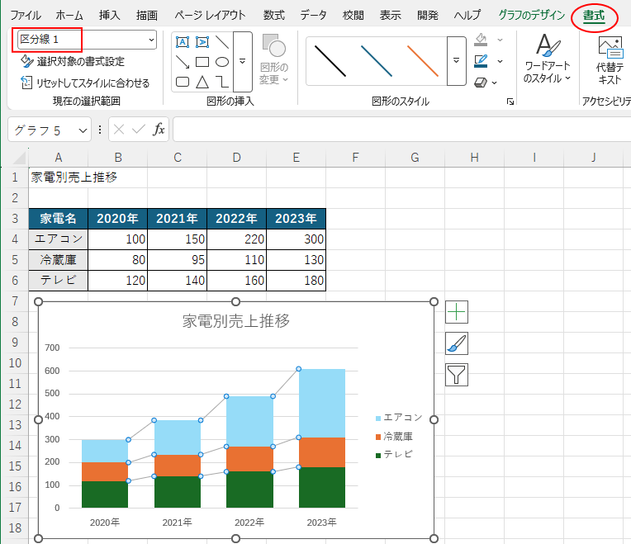Switch to the 校閲 tab
The image size is (631, 544).
[x=353, y=16]
